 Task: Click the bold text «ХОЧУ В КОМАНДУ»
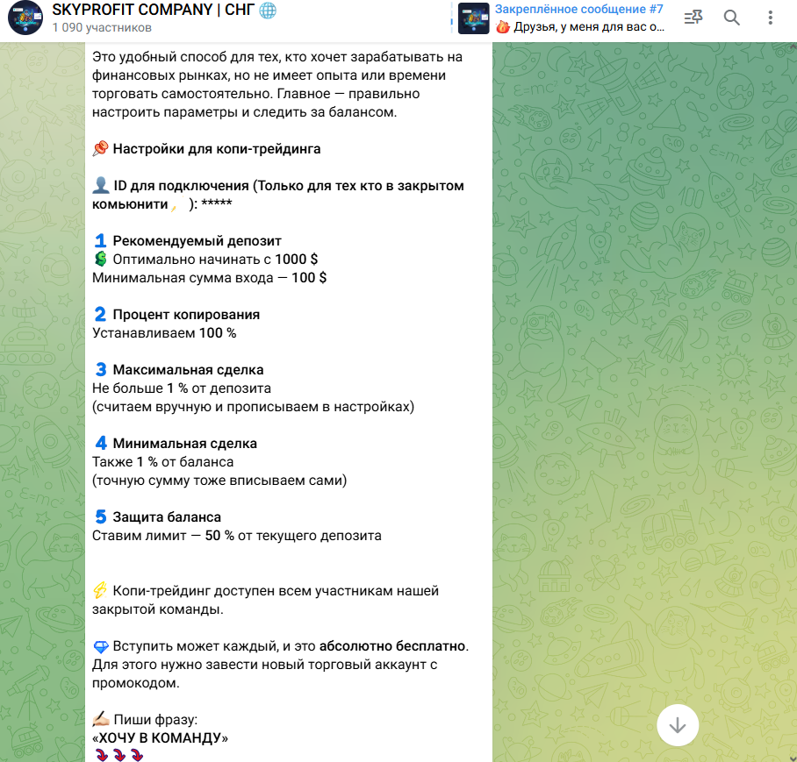160,737
